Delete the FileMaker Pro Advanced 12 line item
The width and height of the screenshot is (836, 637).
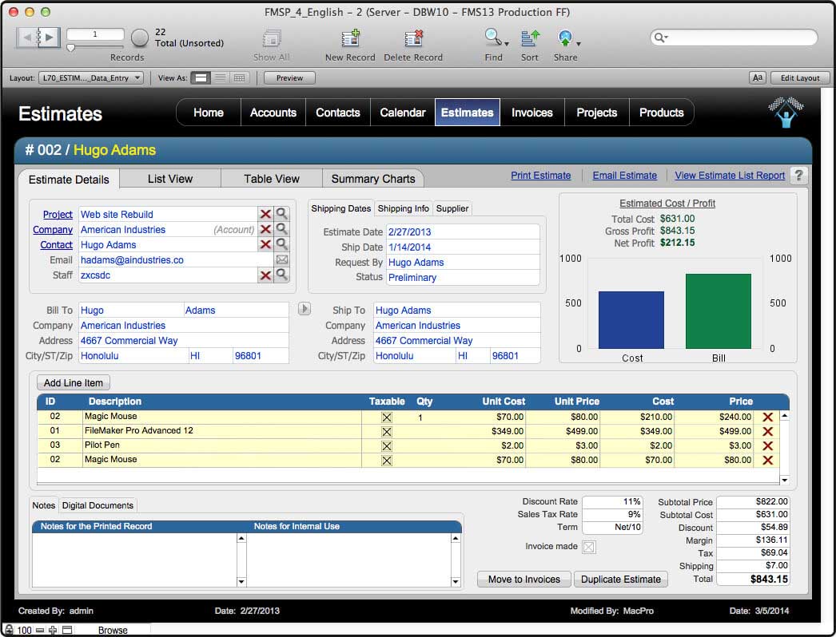pos(768,431)
